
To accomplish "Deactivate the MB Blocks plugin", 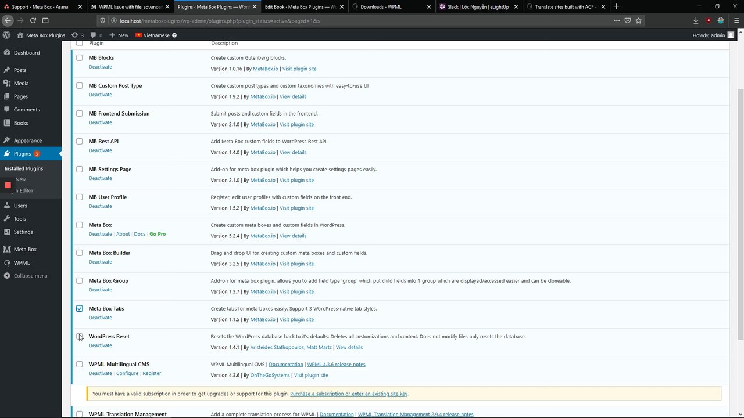I will (100, 67).
